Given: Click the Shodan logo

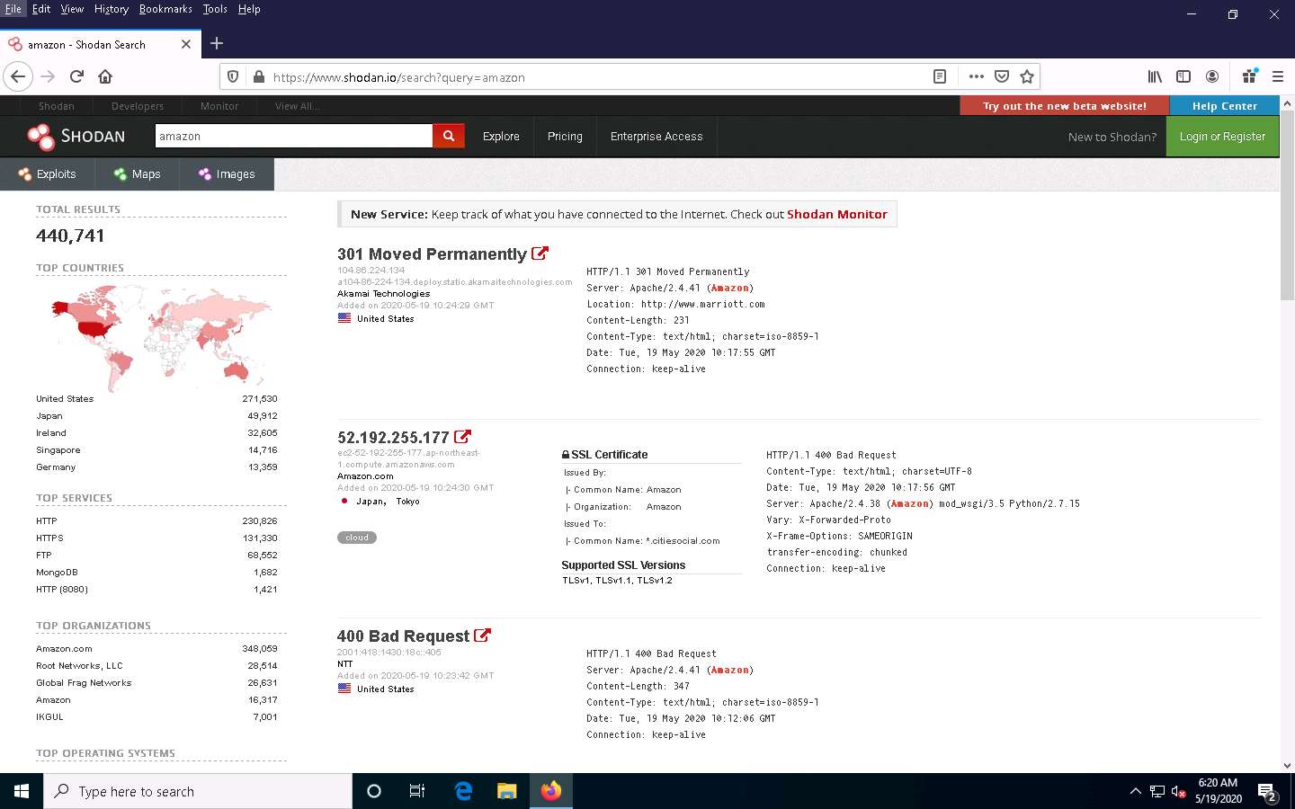Looking at the screenshot, I should [x=76, y=136].
